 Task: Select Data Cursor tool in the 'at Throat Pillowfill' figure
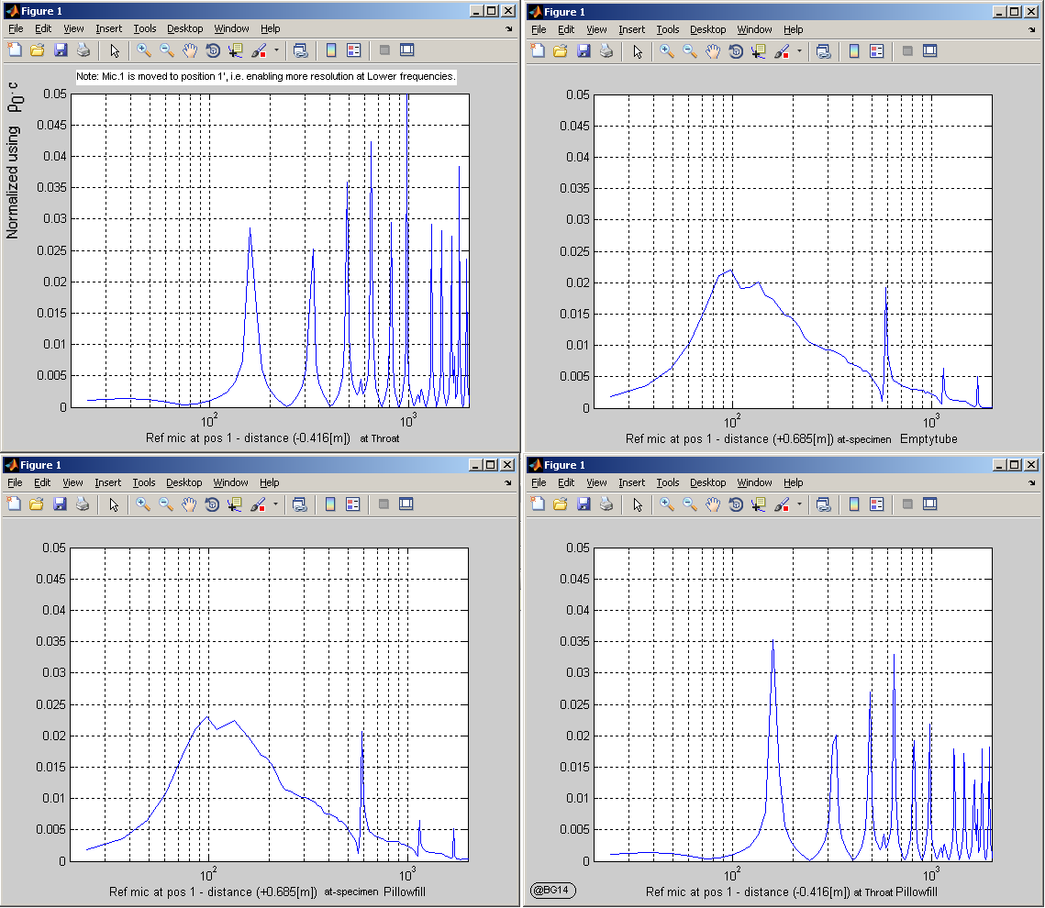pos(759,504)
